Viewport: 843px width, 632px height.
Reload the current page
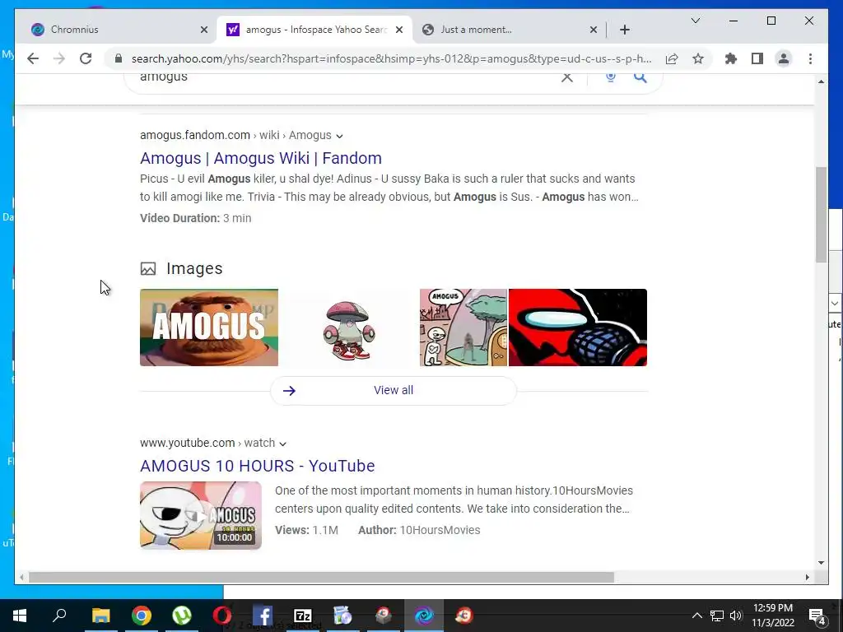pyautogui.click(x=86, y=58)
